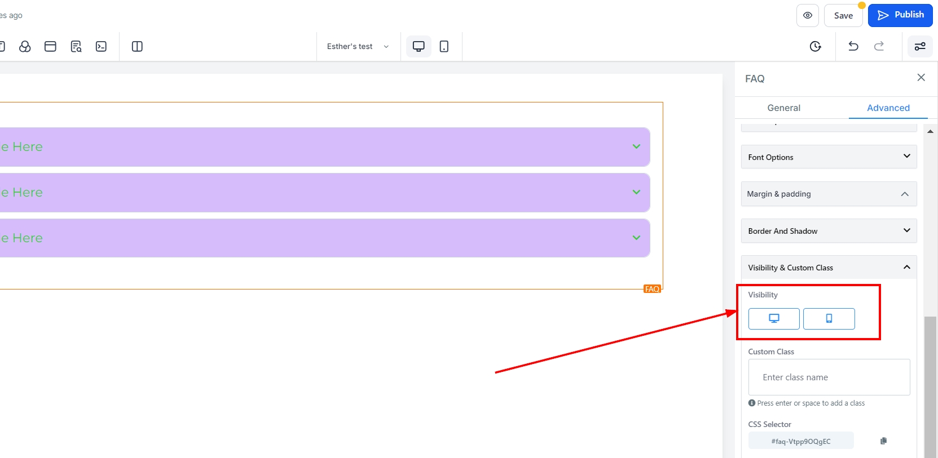Click the Enter class name field

(x=829, y=377)
